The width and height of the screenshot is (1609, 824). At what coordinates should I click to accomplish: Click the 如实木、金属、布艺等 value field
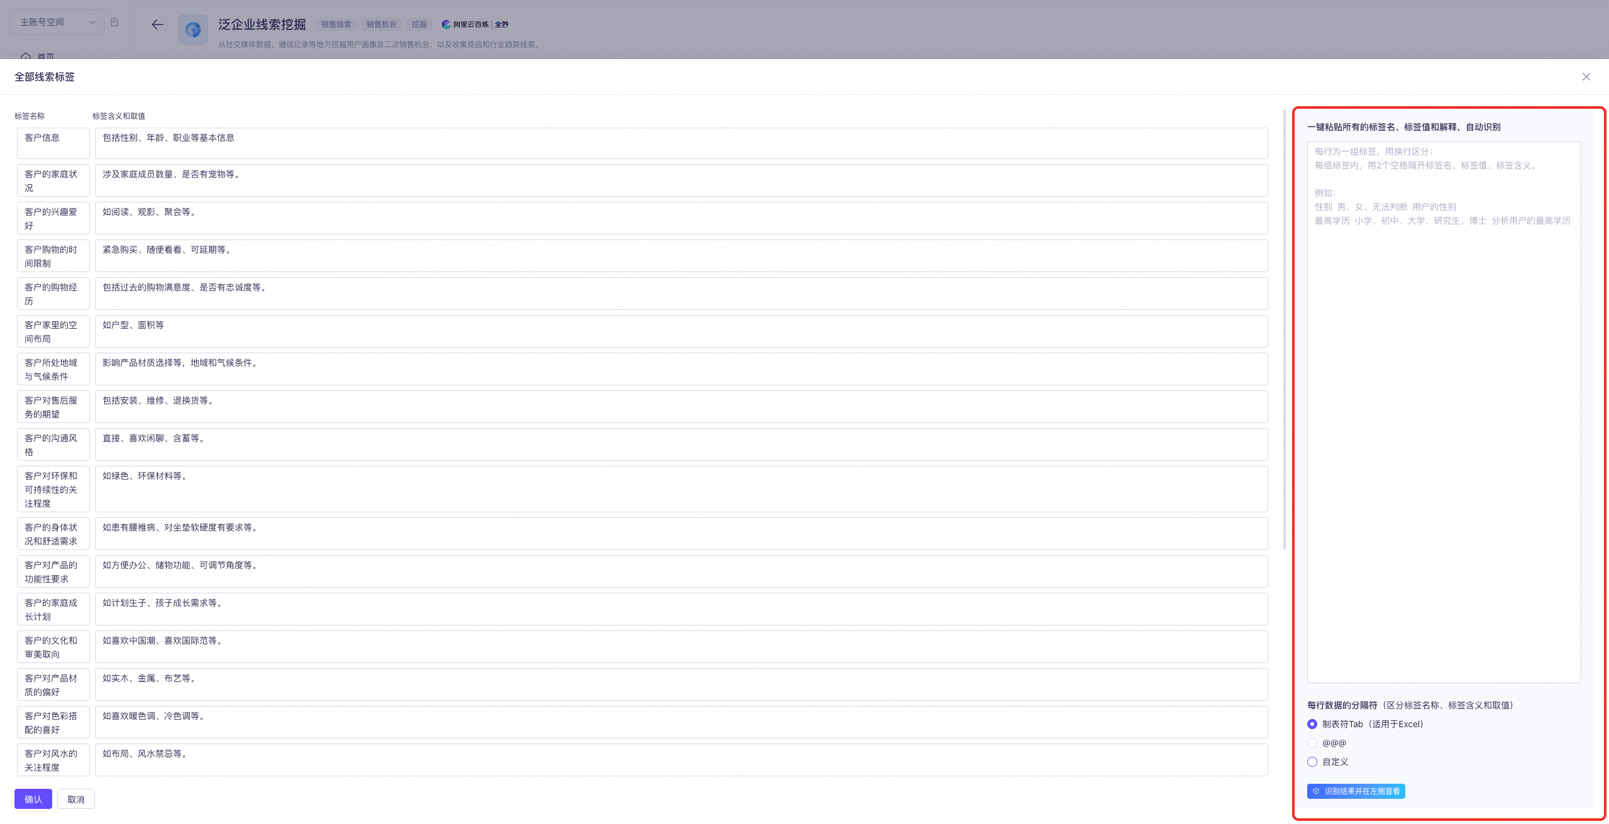click(x=681, y=684)
